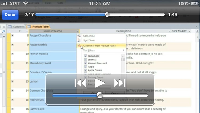Open the Text Filters submenu
Screen dimensions: 200x113
pyautogui.click(x=101, y=50)
